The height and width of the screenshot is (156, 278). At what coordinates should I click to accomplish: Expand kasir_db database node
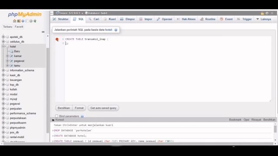coord(3,75)
